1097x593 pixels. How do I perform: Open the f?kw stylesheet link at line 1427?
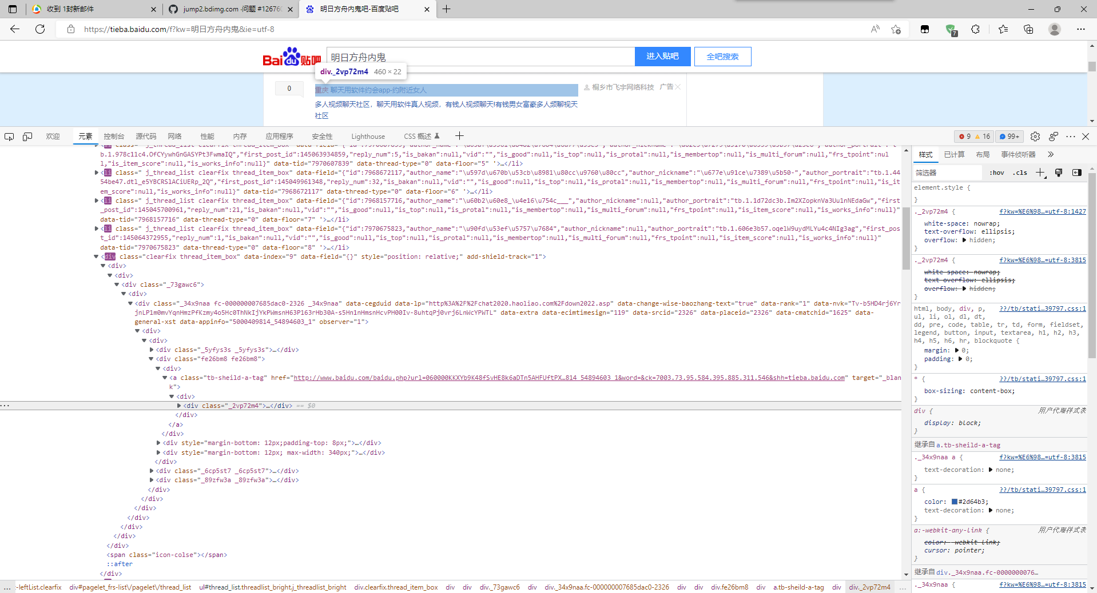[x=1042, y=211]
